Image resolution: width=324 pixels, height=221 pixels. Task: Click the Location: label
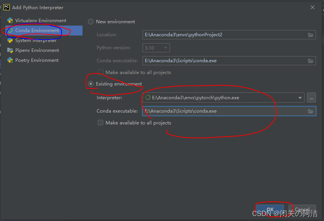point(107,35)
